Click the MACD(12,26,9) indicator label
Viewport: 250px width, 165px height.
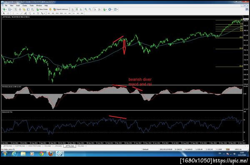pyautogui.click(x=11, y=86)
